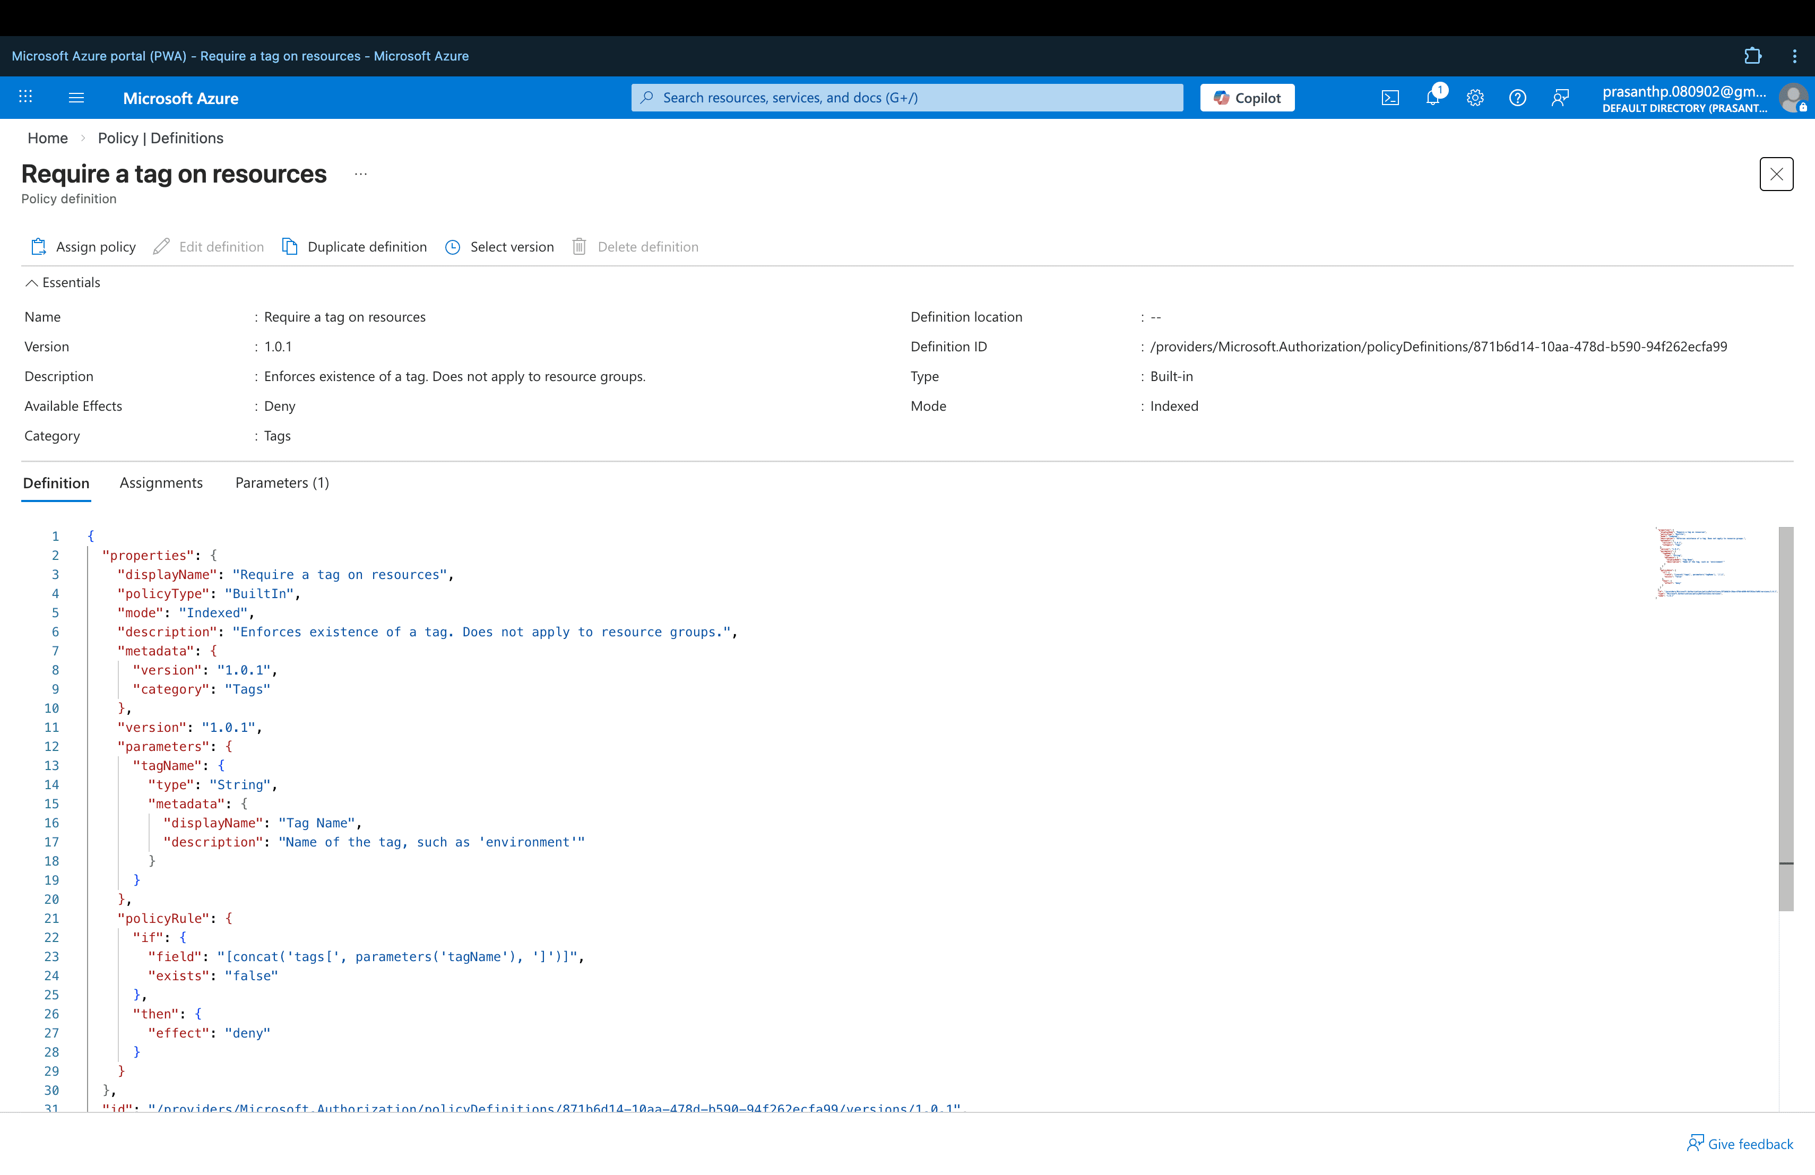
Task: Open the notifications bell
Action: pos(1432,98)
